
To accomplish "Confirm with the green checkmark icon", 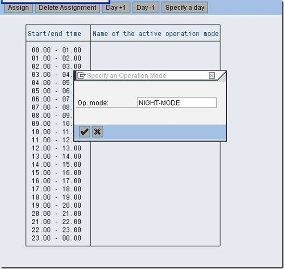I will pyautogui.click(x=84, y=132).
